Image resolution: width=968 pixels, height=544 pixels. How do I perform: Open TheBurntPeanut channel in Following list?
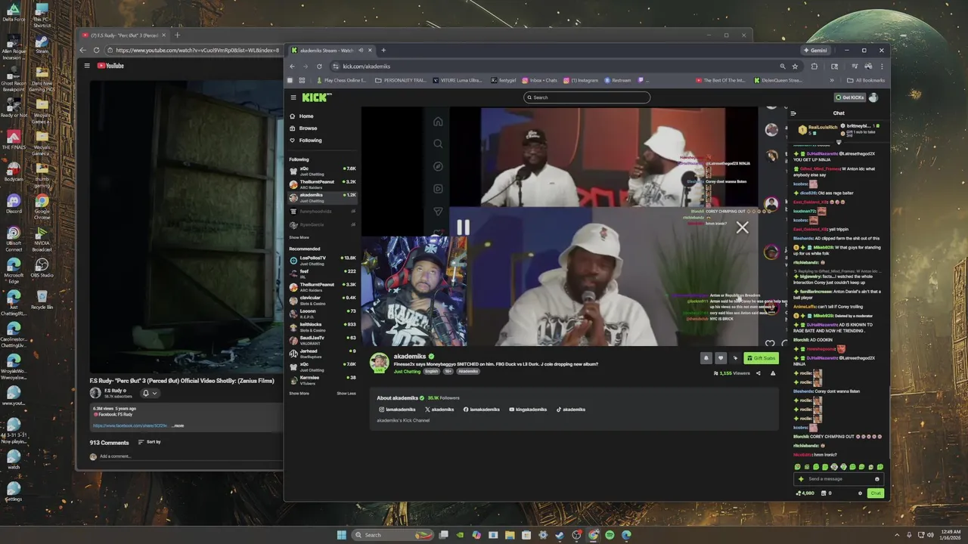click(x=322, y=184)
